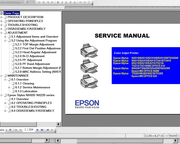The width and height of the screenshot is (180, 144).
Task: Set double line spacing
Action: [89, 2]
